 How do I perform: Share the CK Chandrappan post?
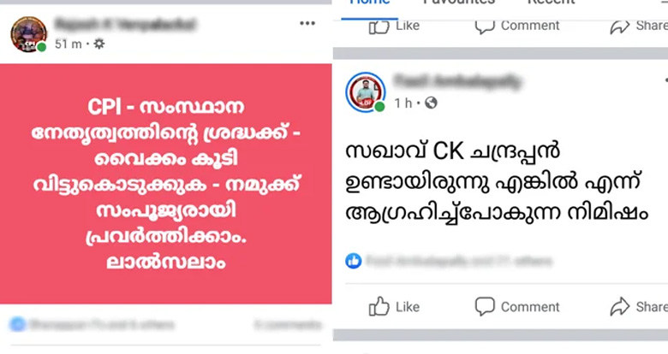click(x=638, y=306)
